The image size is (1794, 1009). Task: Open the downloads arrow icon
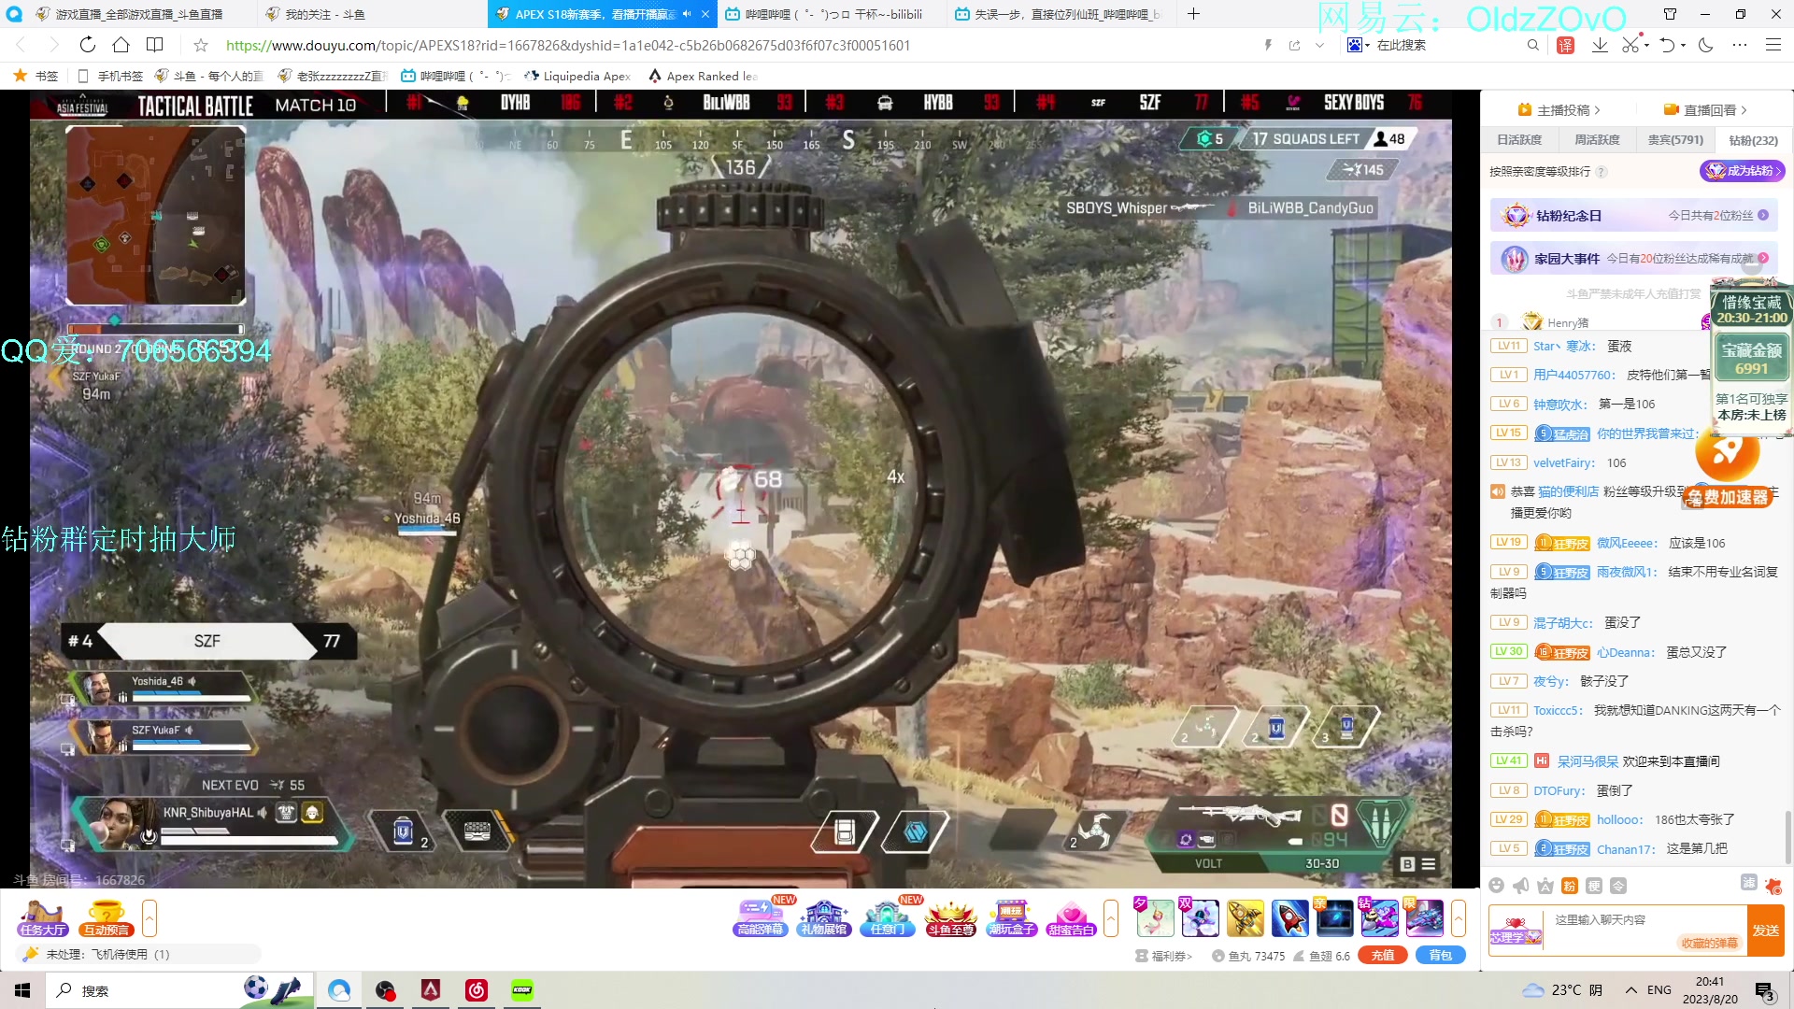pyautogui.click(x=1600, y=45)
